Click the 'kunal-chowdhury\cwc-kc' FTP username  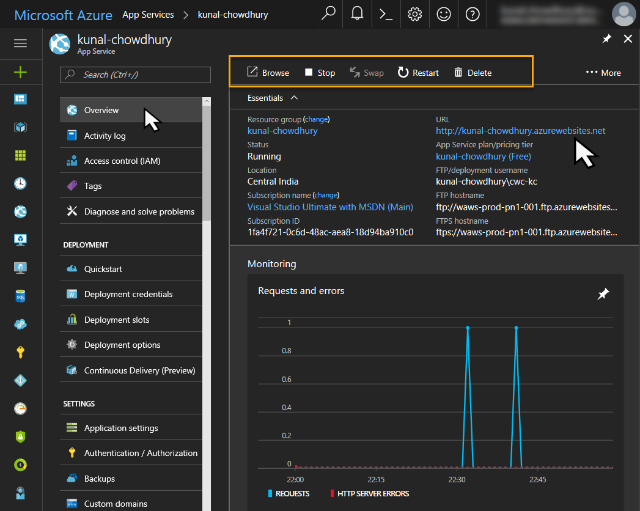pyautogui.click(x=486, y=182)
